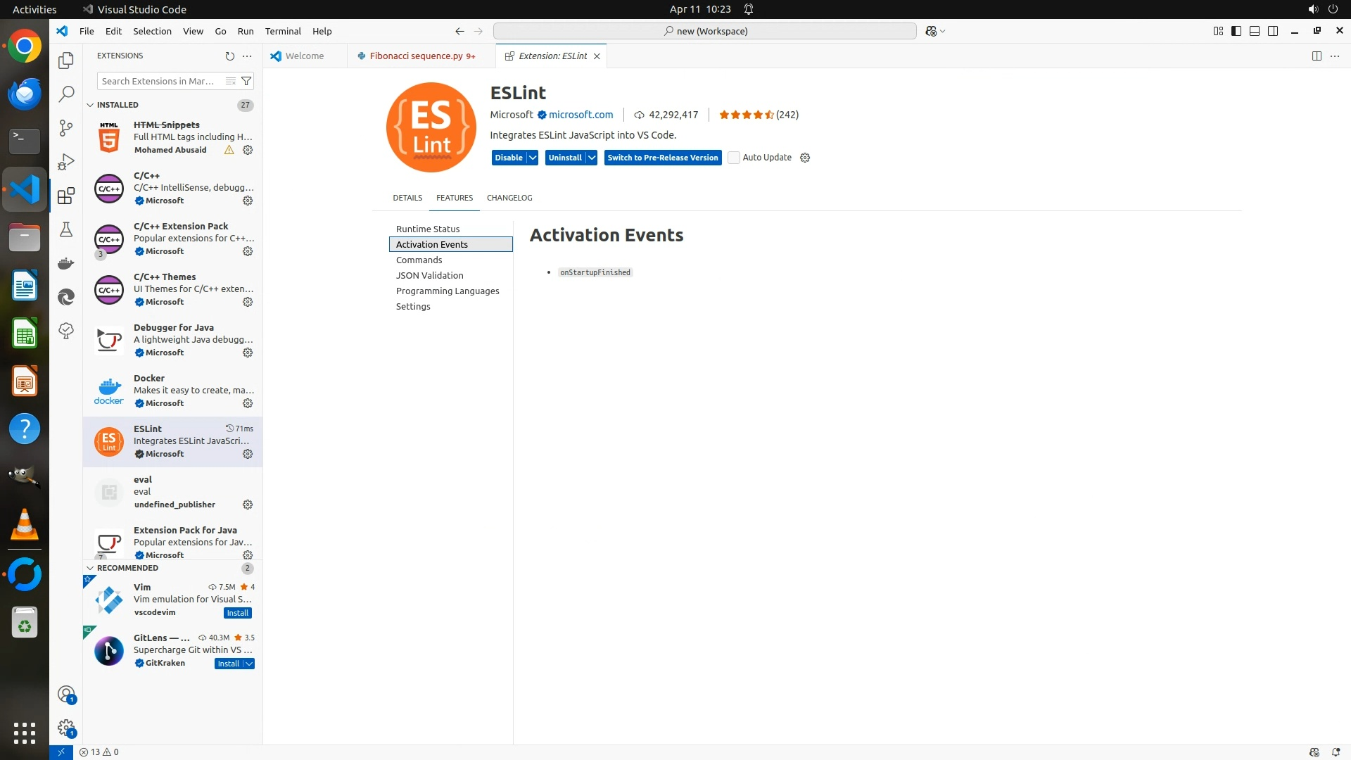Image resolution: width=1351 pixels, height=760 pixels.
Task: Click Switch to Pre-Release Version button
Action: tap(663, 158)
